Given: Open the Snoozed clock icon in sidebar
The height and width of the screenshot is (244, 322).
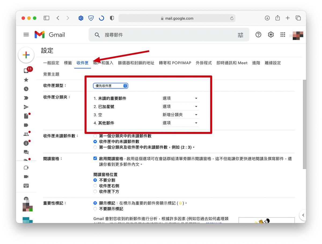Looking at the screenshot, I should (26, 89).
